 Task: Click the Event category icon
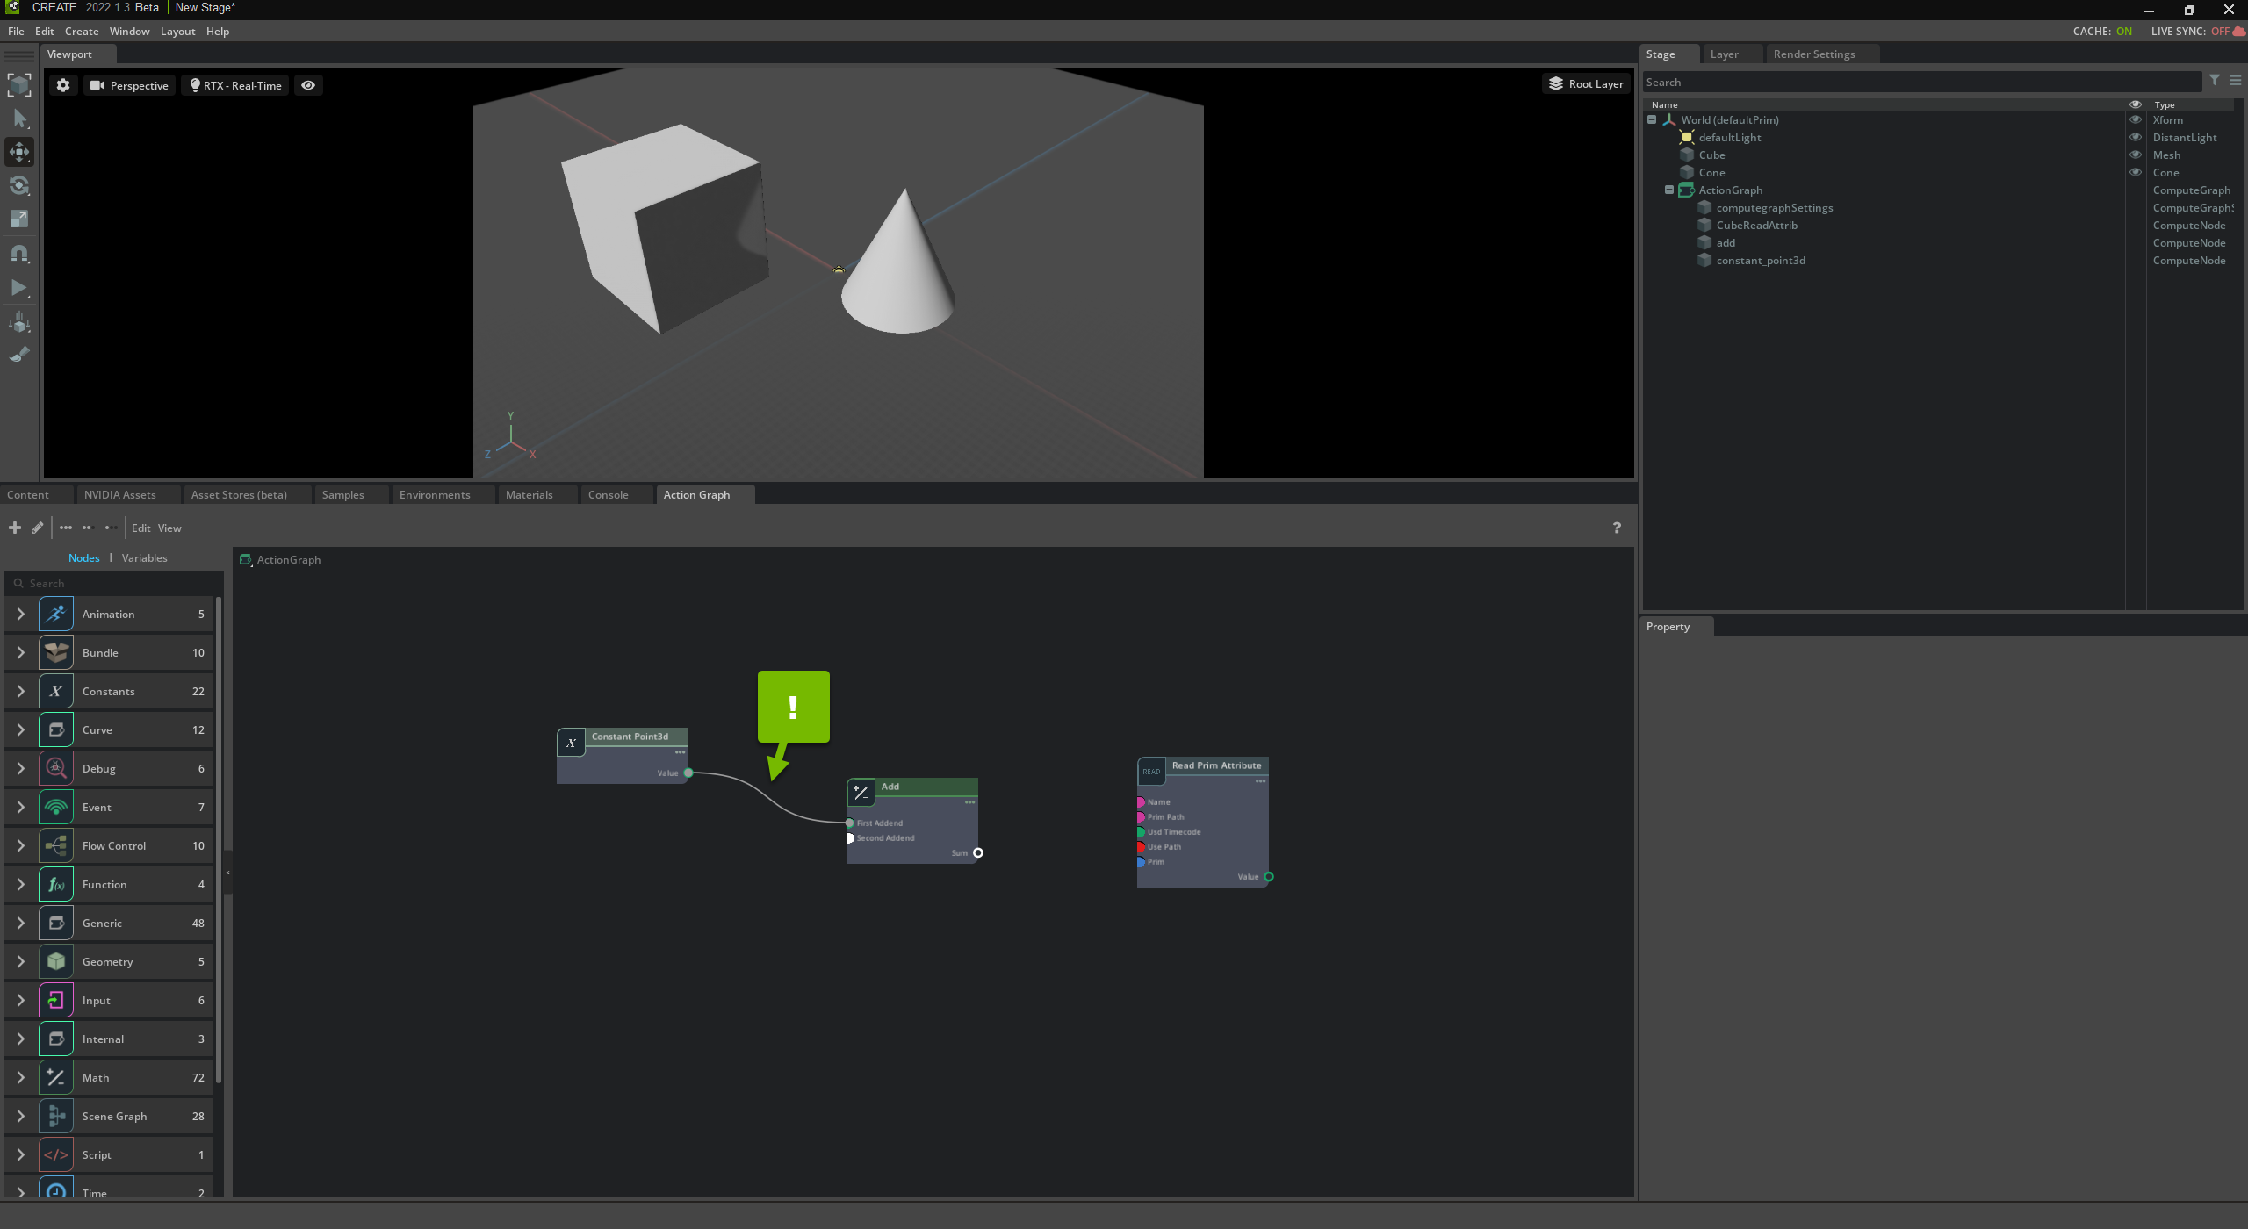tap(56, 807)
